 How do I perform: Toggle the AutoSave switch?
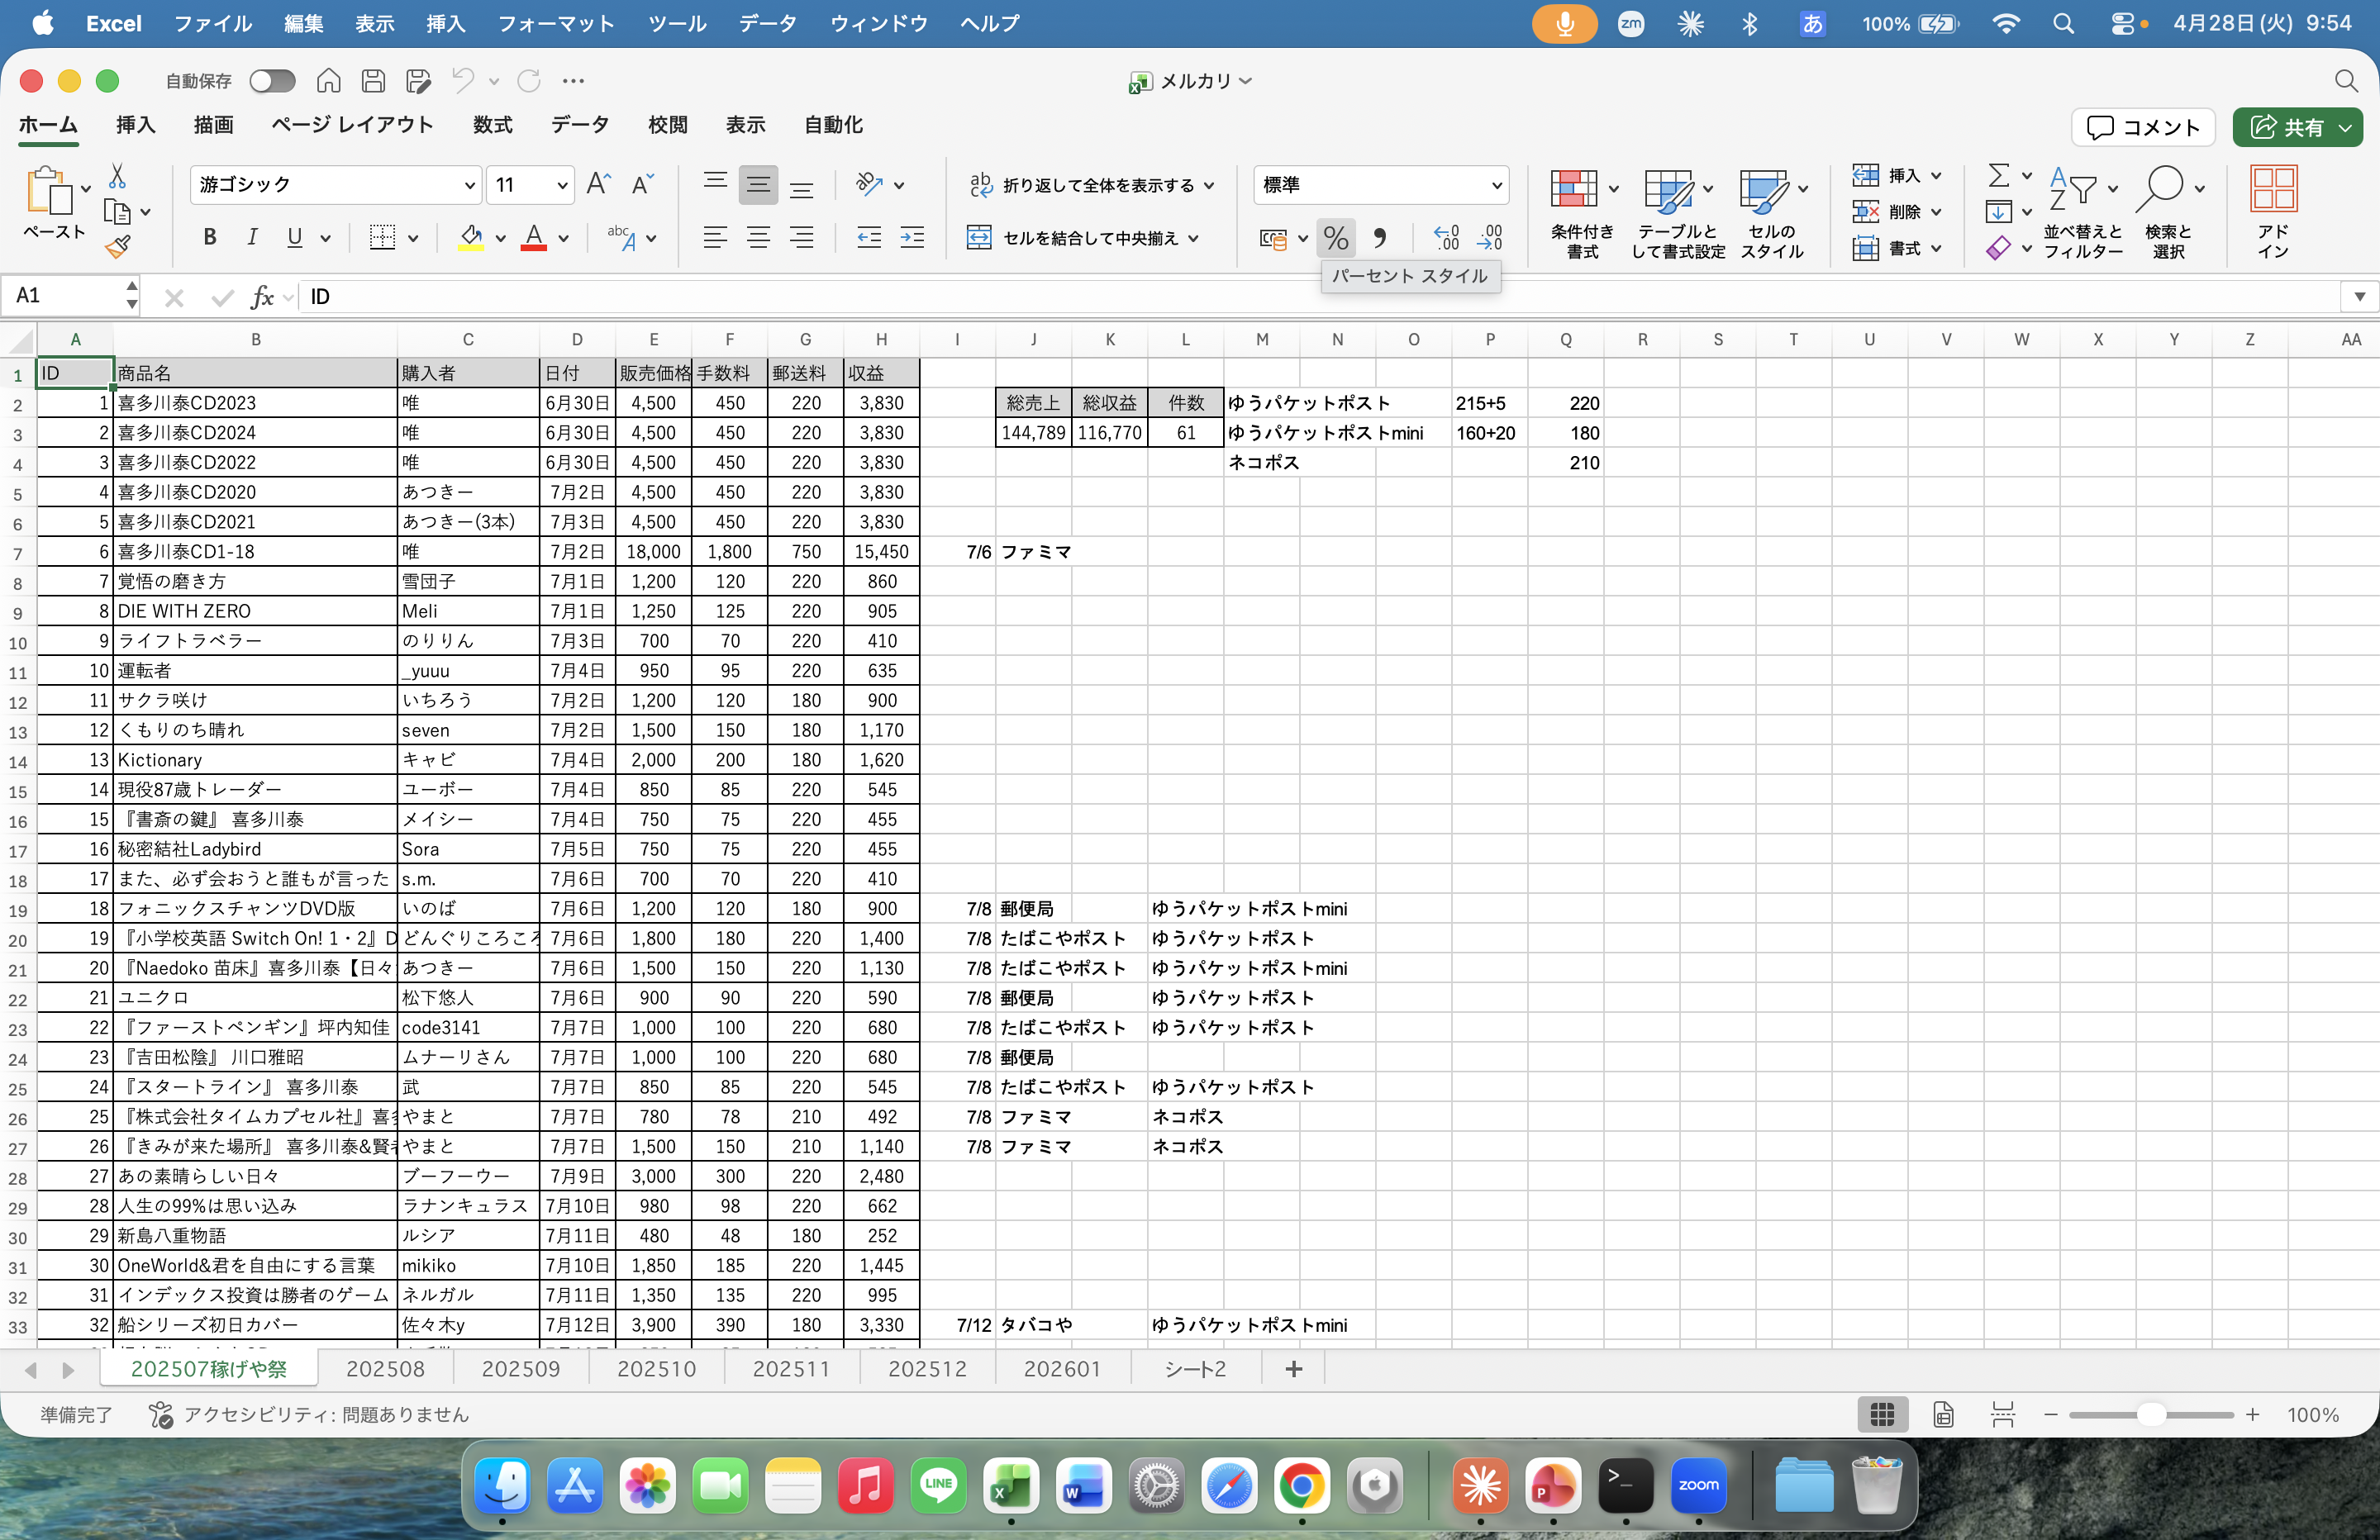point(272,81)
